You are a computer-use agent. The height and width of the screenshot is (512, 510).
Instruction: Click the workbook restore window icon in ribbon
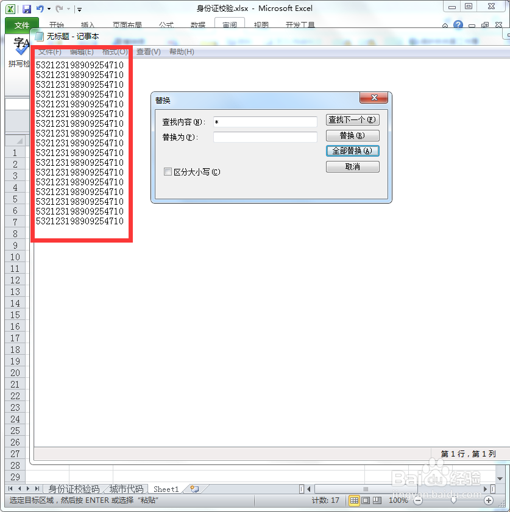tap(485, 25)
